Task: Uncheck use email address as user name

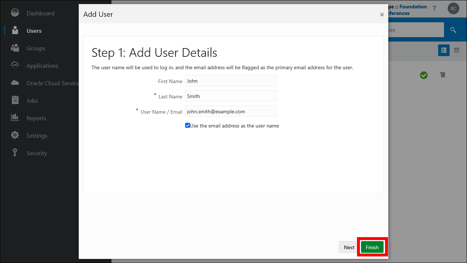Action: (x=187, y=125)
